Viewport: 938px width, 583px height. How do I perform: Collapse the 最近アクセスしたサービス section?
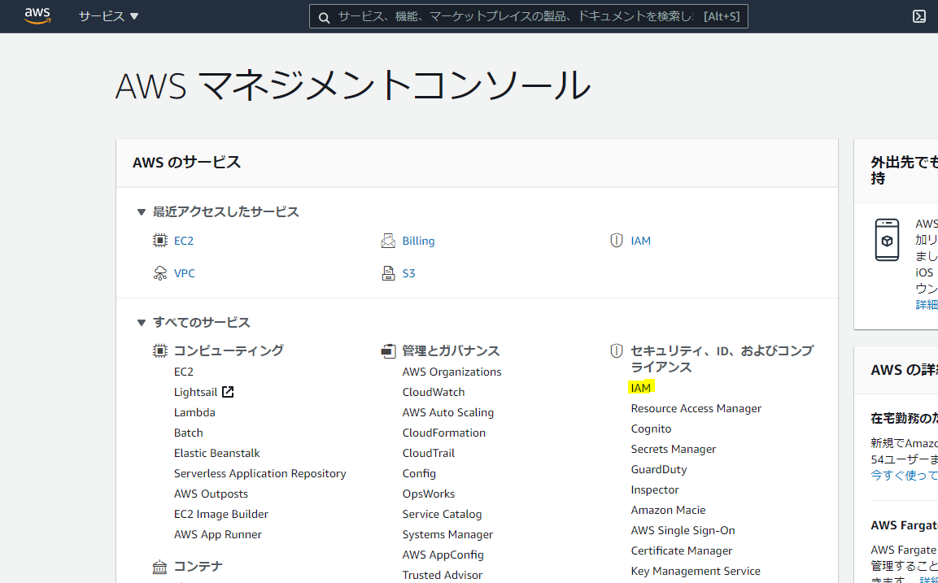pyautogui.click(x=142, y=211)
